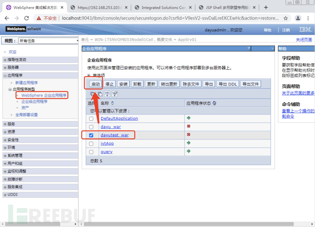Viewport: 315px width, 227px height.
Task: Click the 停止 button
Action: (110, 84)
